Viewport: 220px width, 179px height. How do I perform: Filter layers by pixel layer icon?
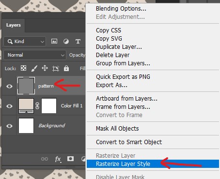tap(54, 41)
